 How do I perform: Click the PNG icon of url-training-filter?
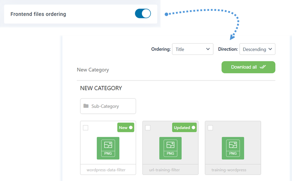pyautogui.click(x=170, y=148)
